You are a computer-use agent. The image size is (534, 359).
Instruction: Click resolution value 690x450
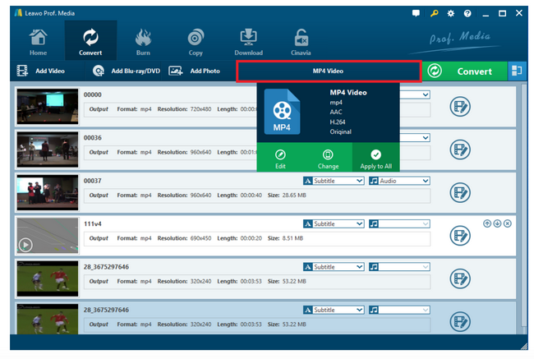(x=200, y=238)
